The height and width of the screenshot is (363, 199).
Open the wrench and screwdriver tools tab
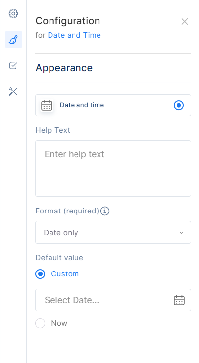[x=13, y=91]
